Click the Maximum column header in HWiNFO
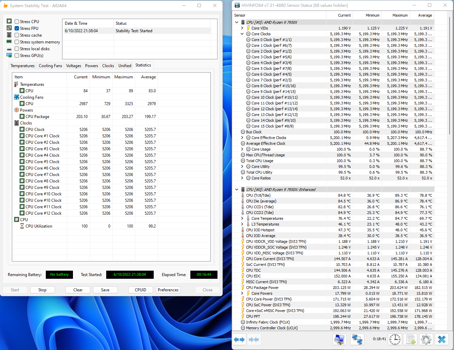This screenshot has width=454, height=350. (396, 15)
